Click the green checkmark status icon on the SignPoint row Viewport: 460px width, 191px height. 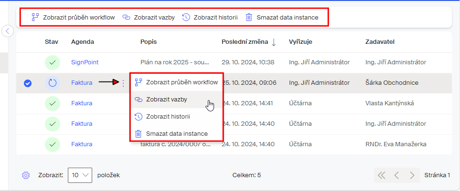[53, 62]
